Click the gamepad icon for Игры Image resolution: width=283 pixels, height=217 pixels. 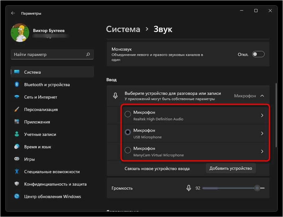click(17, 159)
